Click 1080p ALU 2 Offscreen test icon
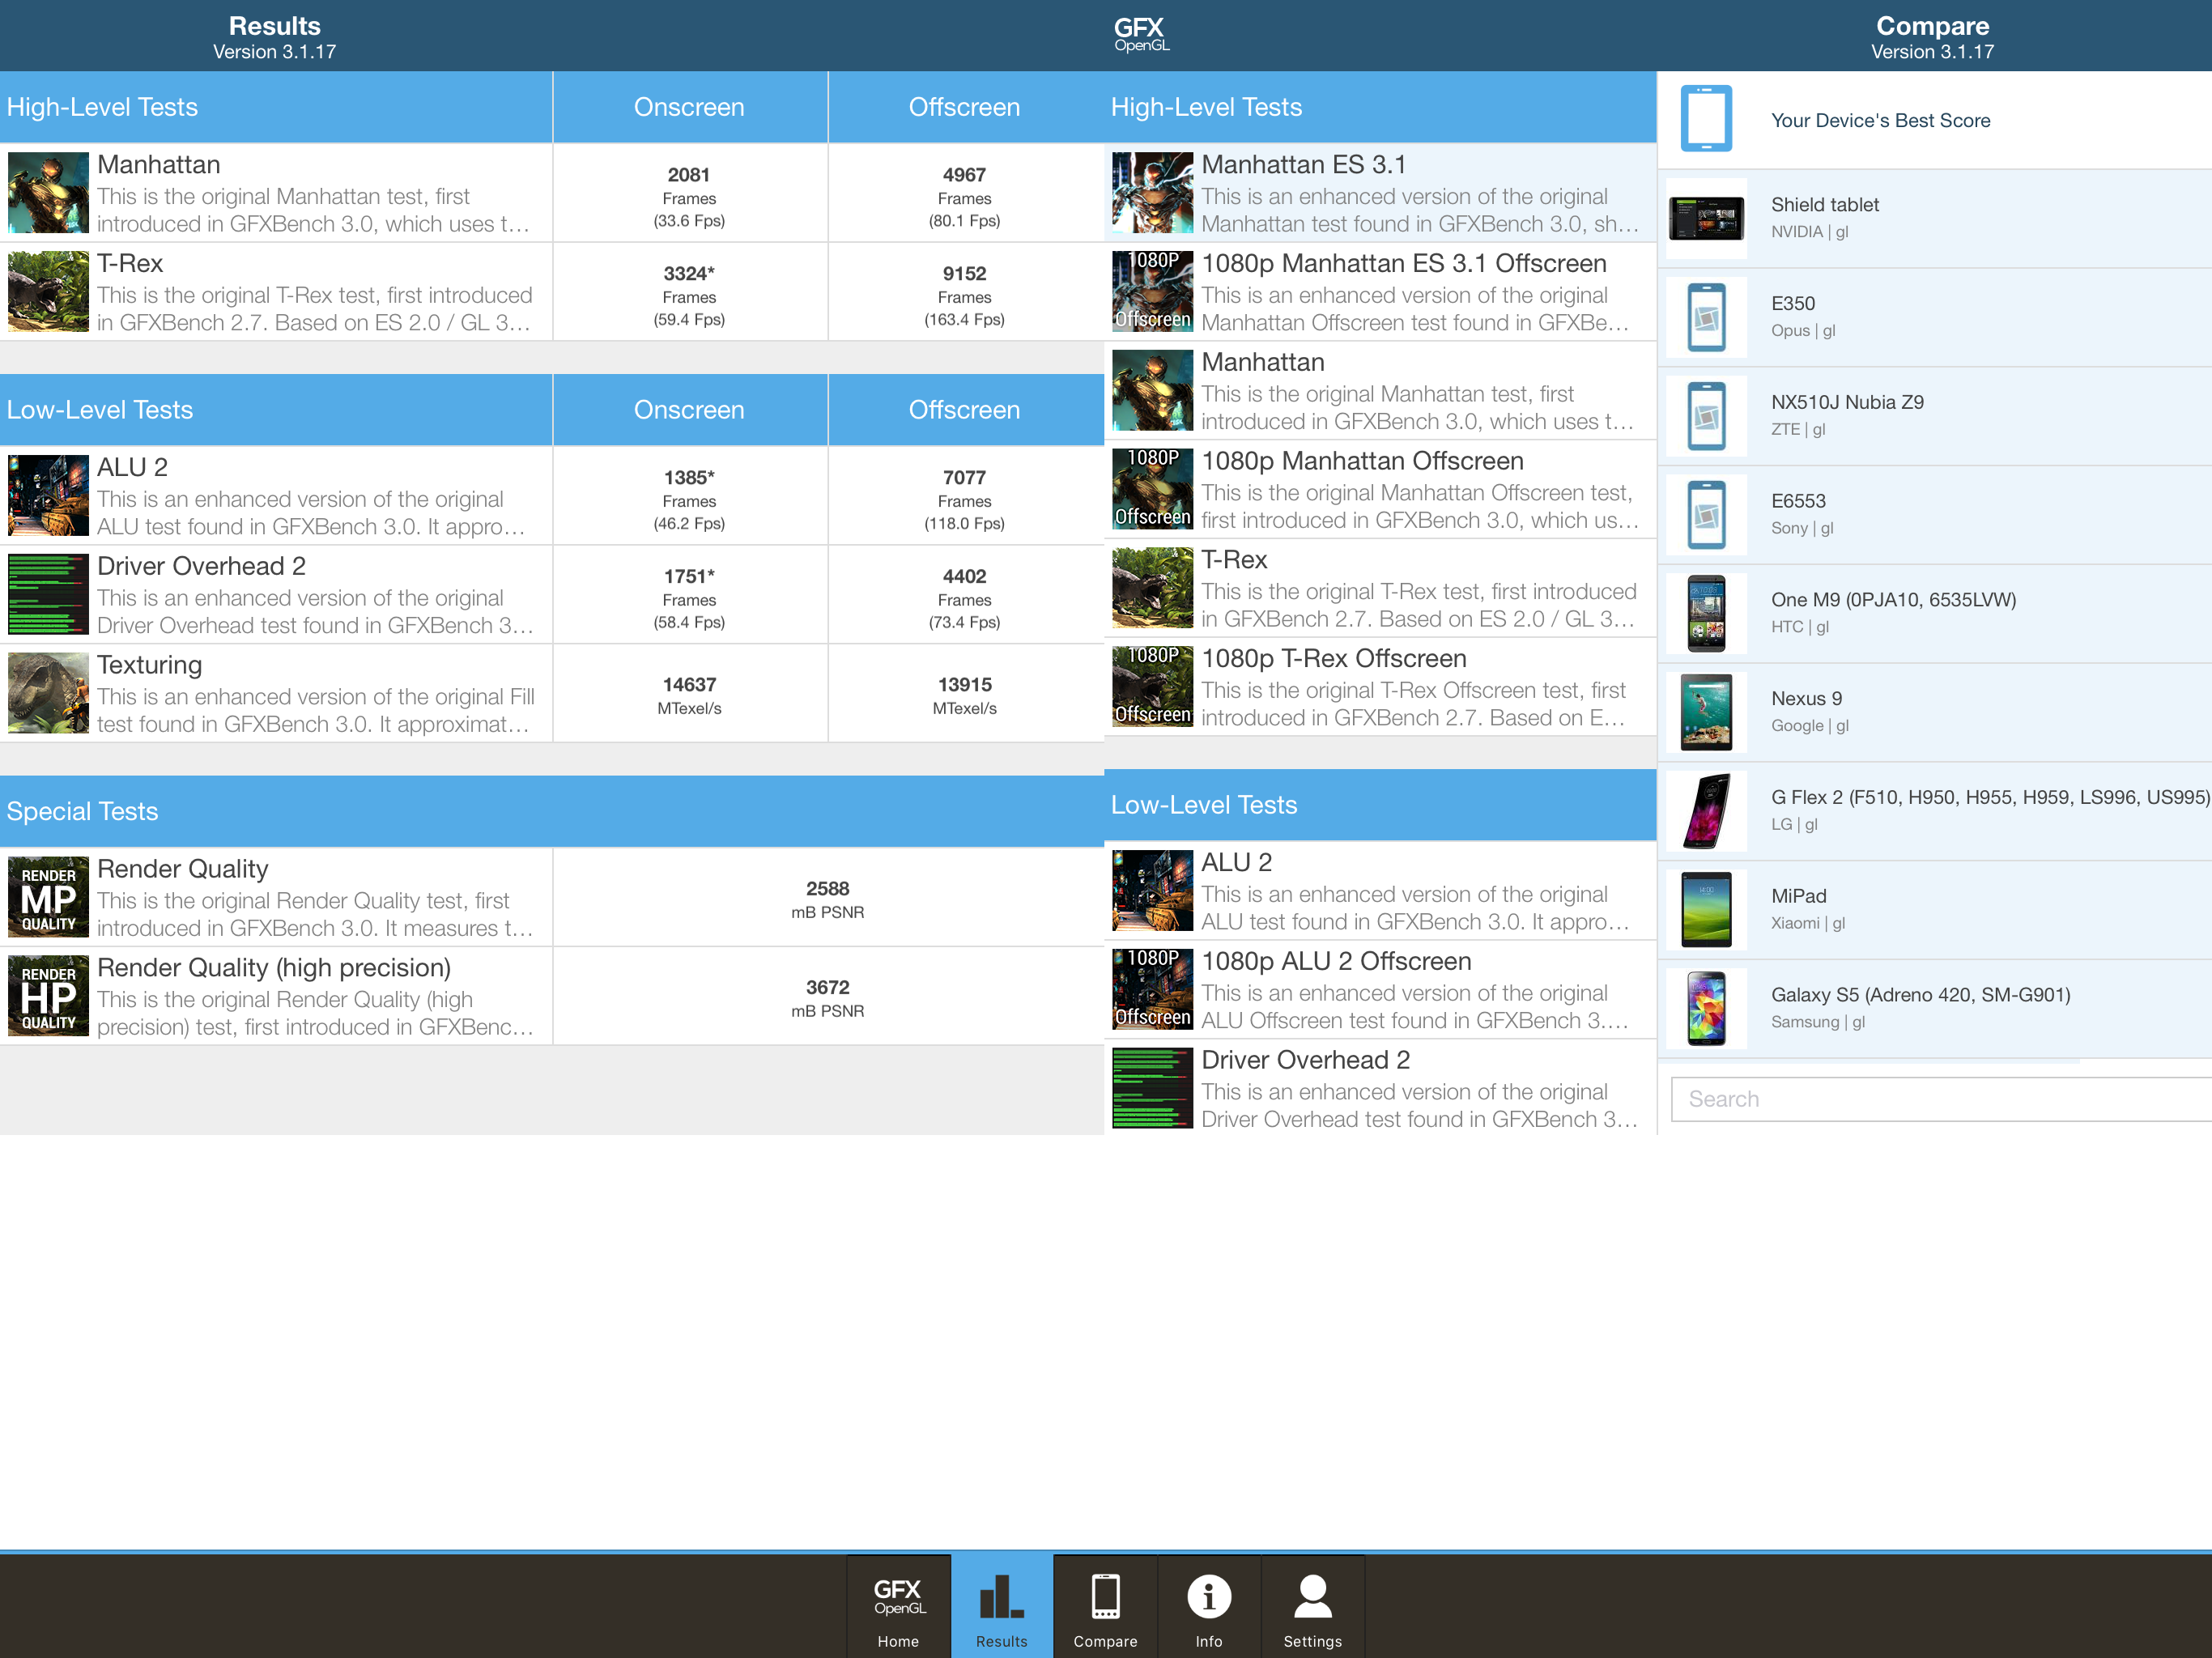Viewport: 2212px width, 1658px height. point(1152,989)
